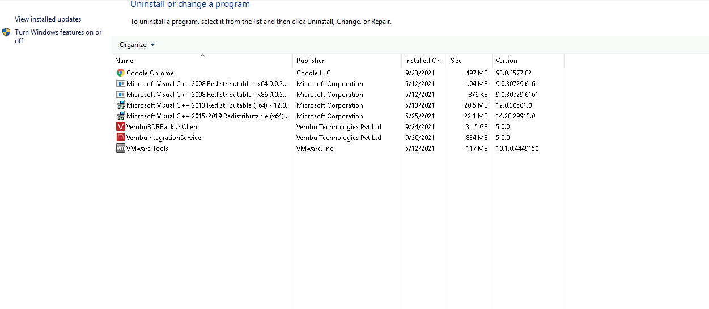Click the sort arrow above Name column
The image size is (709, 309).
tap(202, 56)
